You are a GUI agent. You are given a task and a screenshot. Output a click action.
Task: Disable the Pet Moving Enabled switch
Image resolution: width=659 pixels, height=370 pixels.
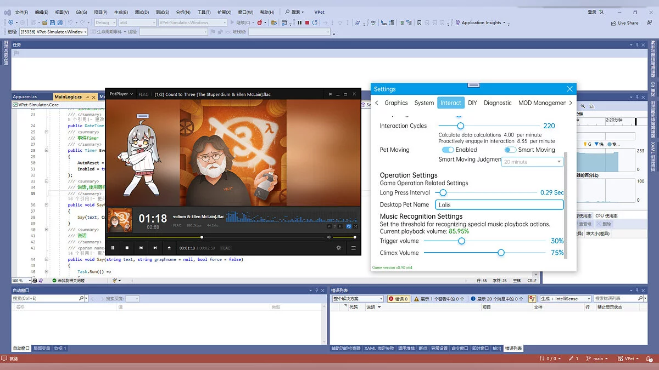tap(448, 150)
